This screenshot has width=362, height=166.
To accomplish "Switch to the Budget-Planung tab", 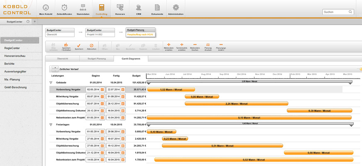I will 98,59.
